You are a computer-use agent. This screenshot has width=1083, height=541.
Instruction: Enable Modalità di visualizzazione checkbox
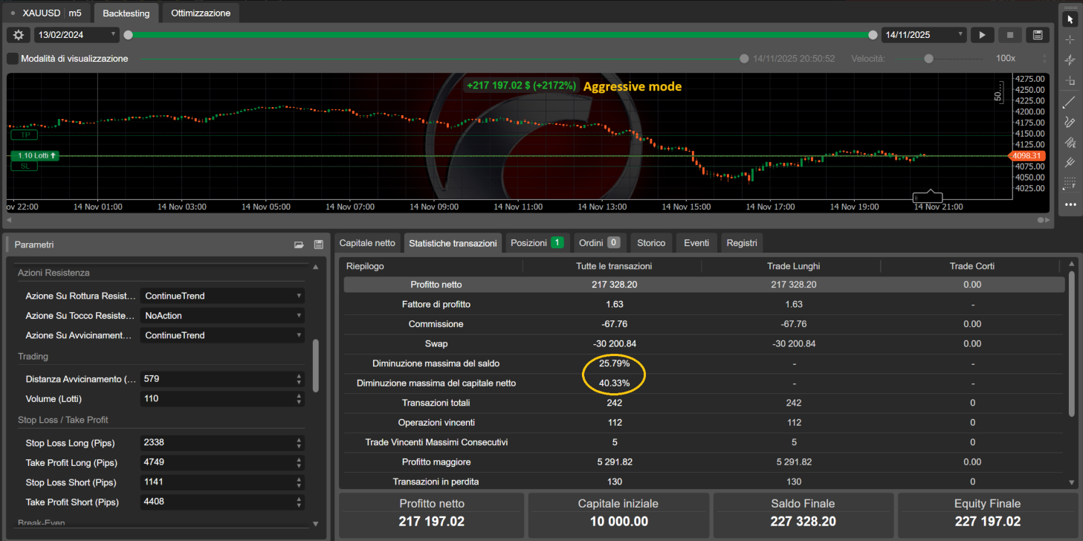13,58
